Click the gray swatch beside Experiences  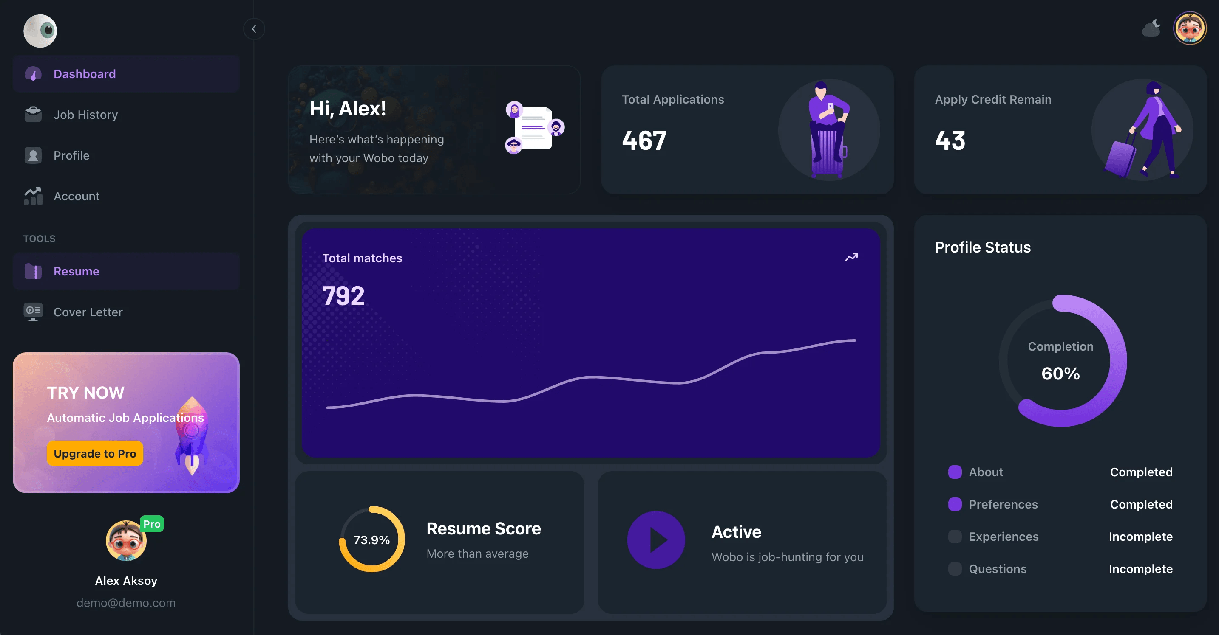click(x=955, y=536)
